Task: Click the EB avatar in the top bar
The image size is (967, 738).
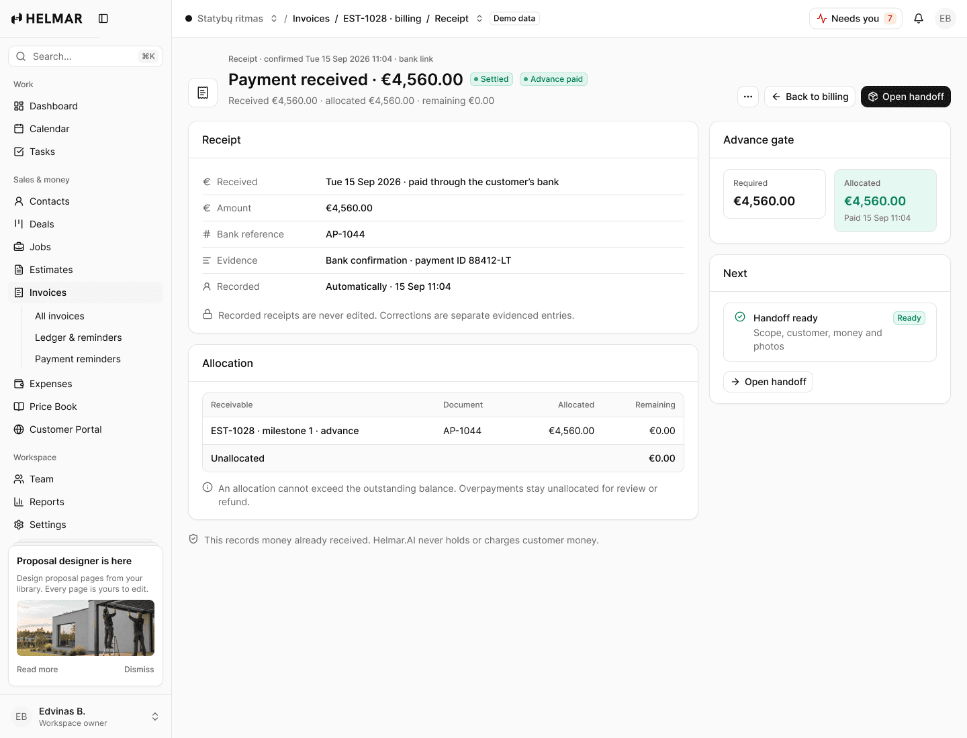Action: pyautogui.click(x=946, y=19)
